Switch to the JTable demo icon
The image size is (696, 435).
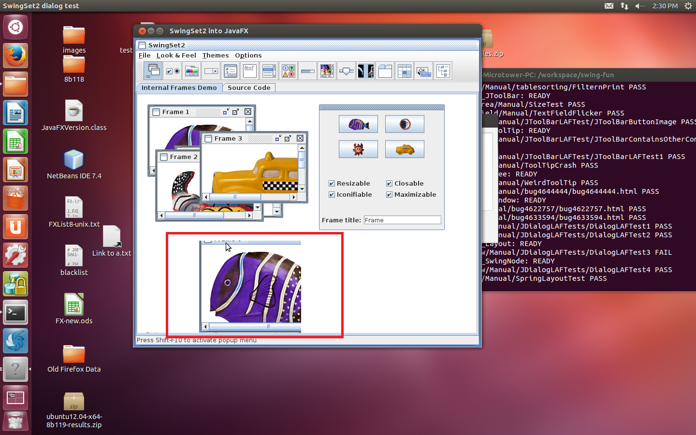coord(405,72)
